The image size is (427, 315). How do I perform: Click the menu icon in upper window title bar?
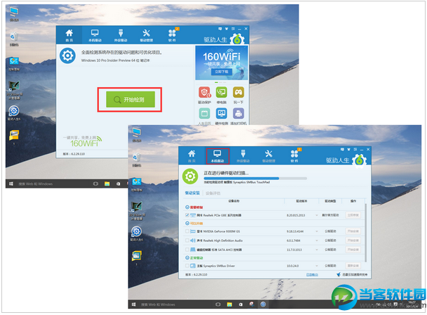(x=233, y=29)
